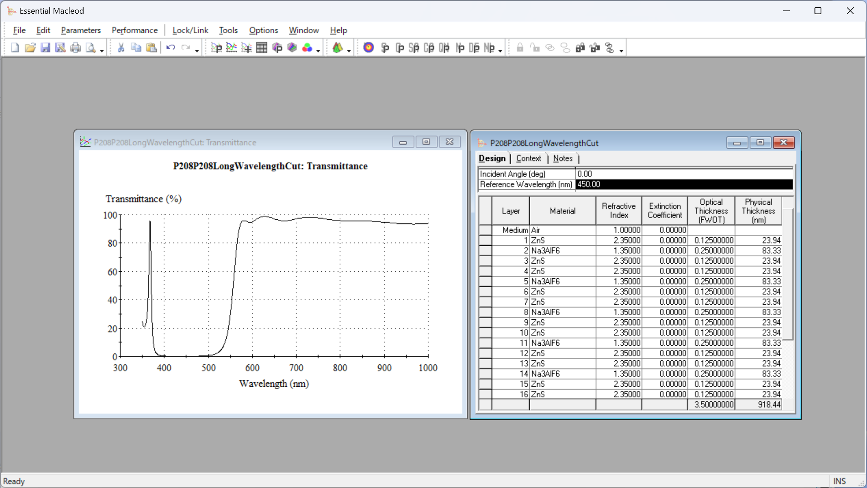Click the rainbow target circle icon
Image resolution: width=867 pixels, height=488 pixels.
coord(369,47)
